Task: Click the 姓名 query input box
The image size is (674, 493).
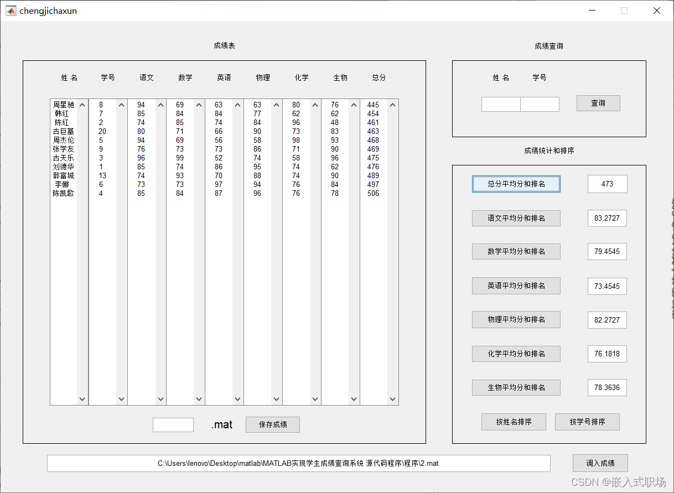Action: coord(500,103)
